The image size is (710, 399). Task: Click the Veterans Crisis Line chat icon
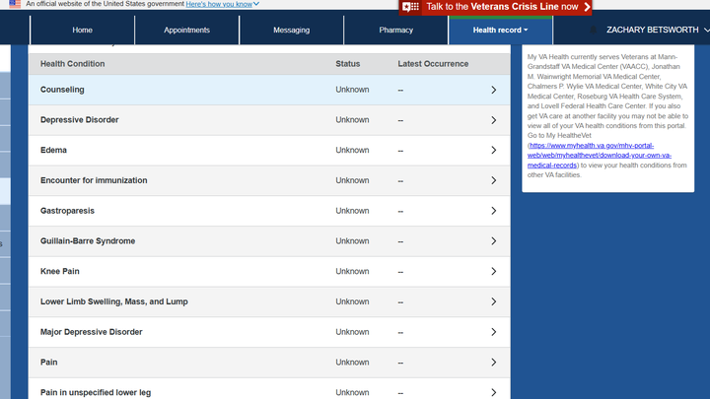[x=411, y=7]
